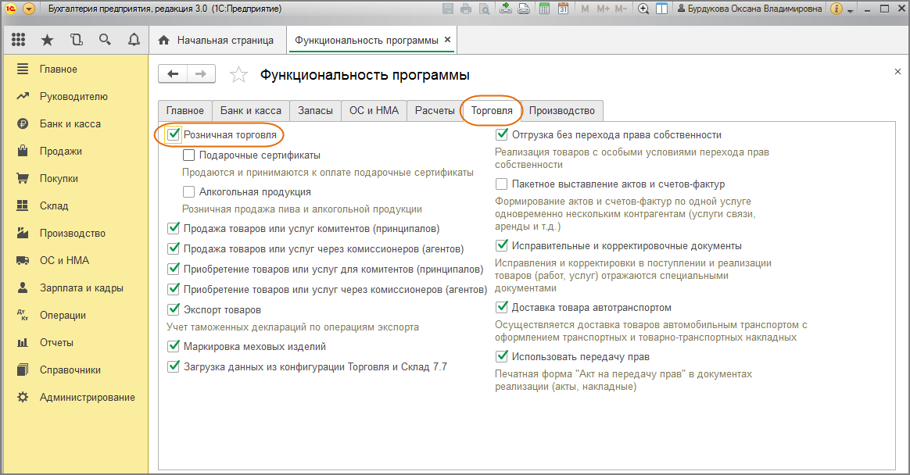Open the history icon in the tools panel

[x=76, y=39]
